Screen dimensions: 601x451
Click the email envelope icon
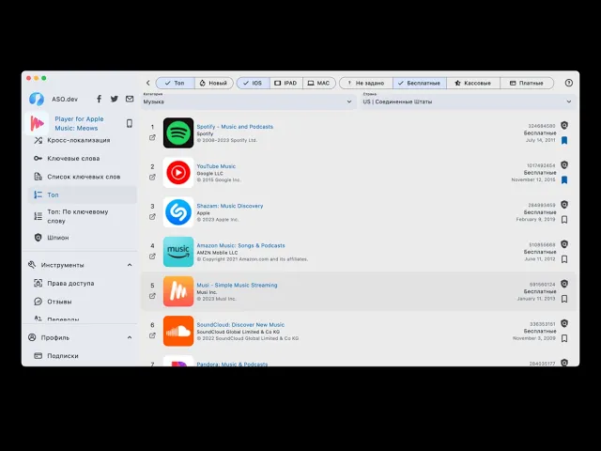[130, 99]
